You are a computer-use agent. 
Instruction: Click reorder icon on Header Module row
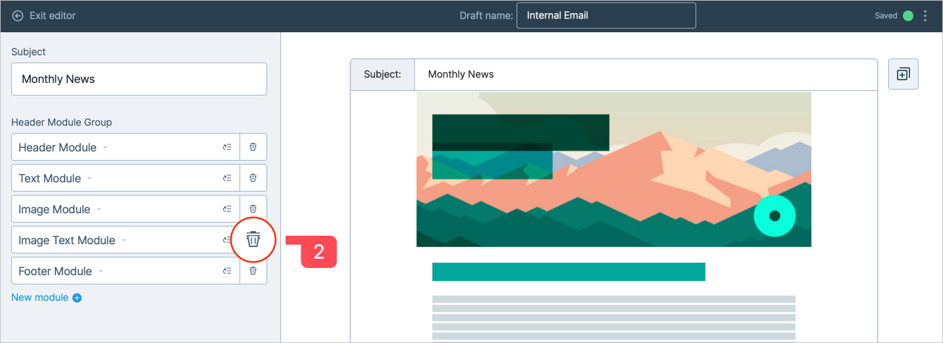[227, 147]
